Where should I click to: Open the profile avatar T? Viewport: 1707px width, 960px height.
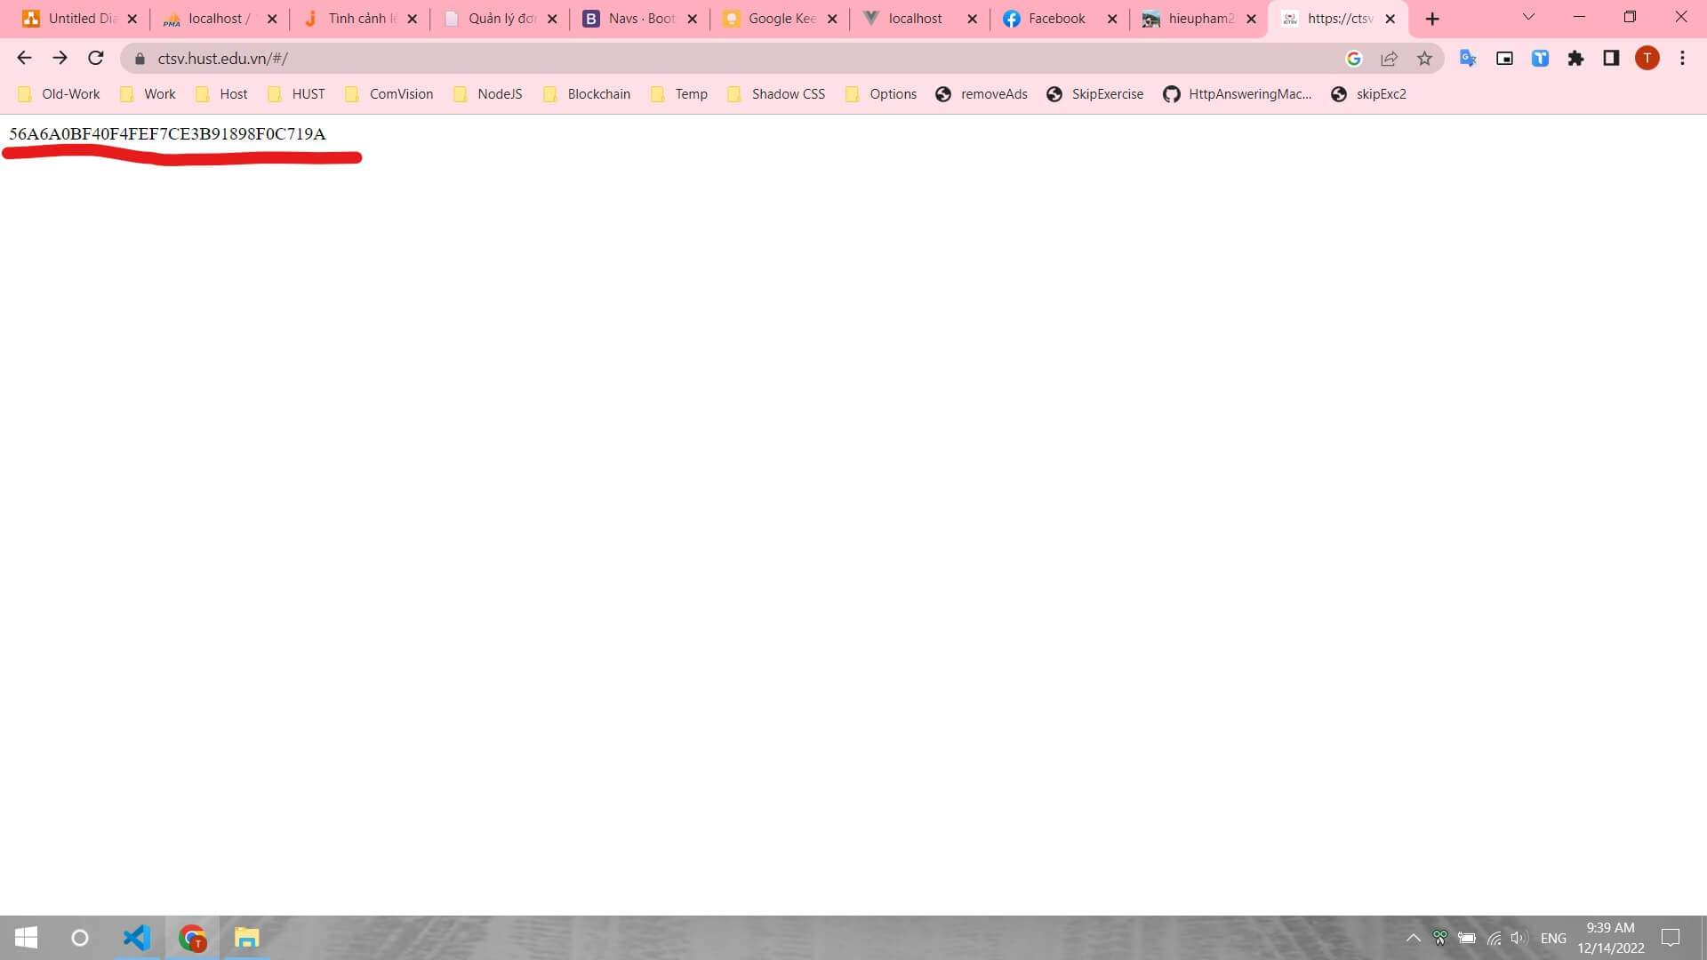pyautogui.click(x=1647, y=59)
